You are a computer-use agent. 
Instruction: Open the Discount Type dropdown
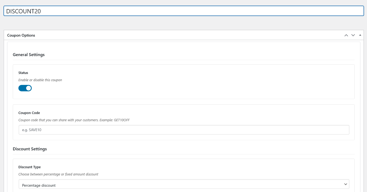point(184,184)
